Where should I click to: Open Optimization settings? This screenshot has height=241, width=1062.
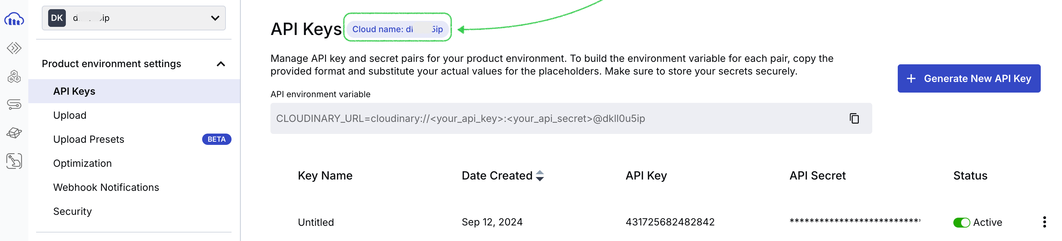82,163
